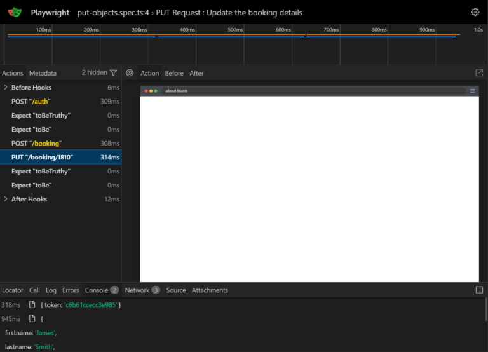Click the hamburger menu in snapshot browser bar
Viewport: 488px width, 352px height.
tap(472, 91)
